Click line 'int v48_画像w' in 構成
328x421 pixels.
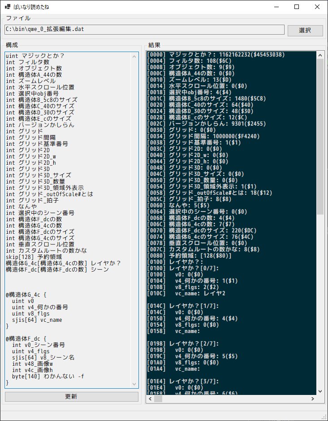click(32, 364)
